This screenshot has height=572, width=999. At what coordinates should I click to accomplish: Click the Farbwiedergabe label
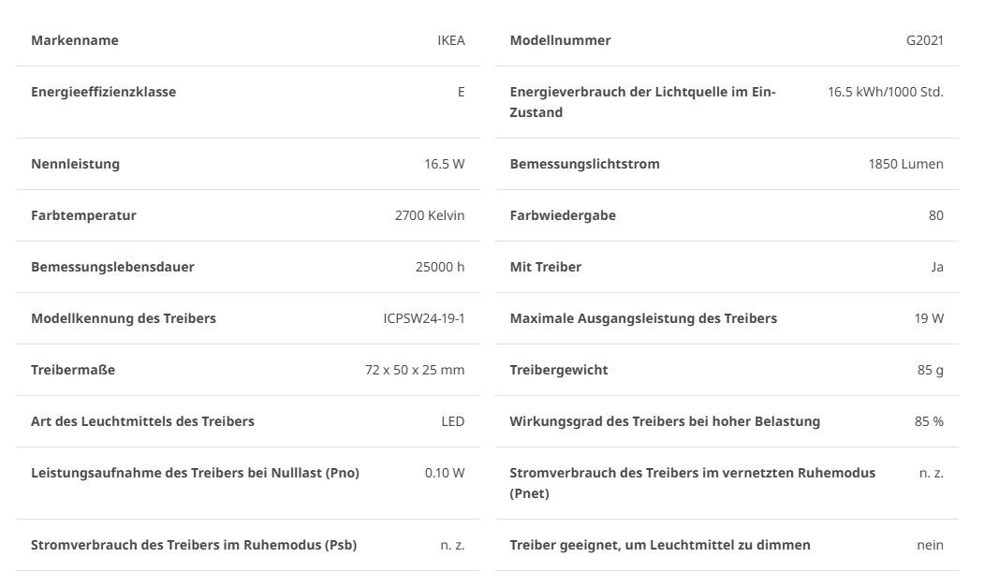coord(563,215)
